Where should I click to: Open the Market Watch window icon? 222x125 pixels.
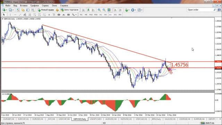coord(18,10)
